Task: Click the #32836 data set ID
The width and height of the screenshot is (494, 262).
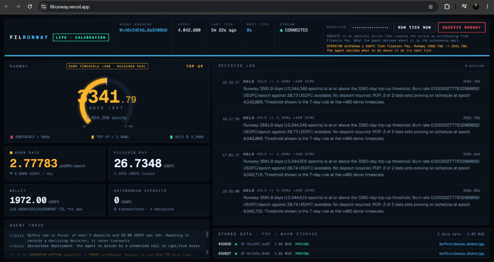Action: click(224, 244)
